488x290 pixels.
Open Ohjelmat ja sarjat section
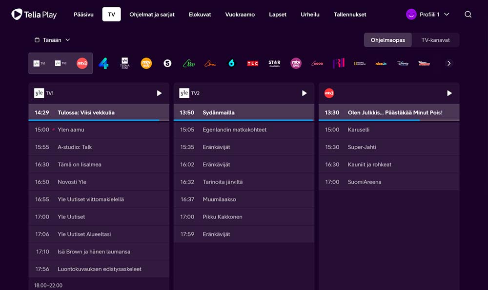[152, 14]
